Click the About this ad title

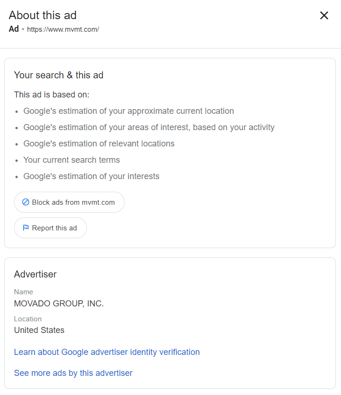click(43, 15)
